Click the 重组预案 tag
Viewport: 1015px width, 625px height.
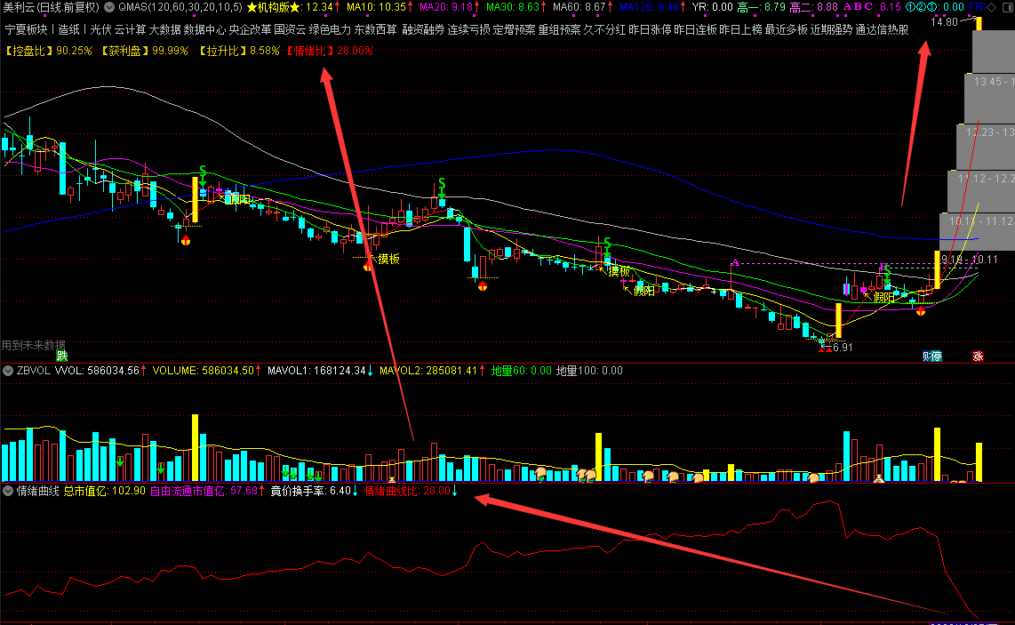pos(559,30)
